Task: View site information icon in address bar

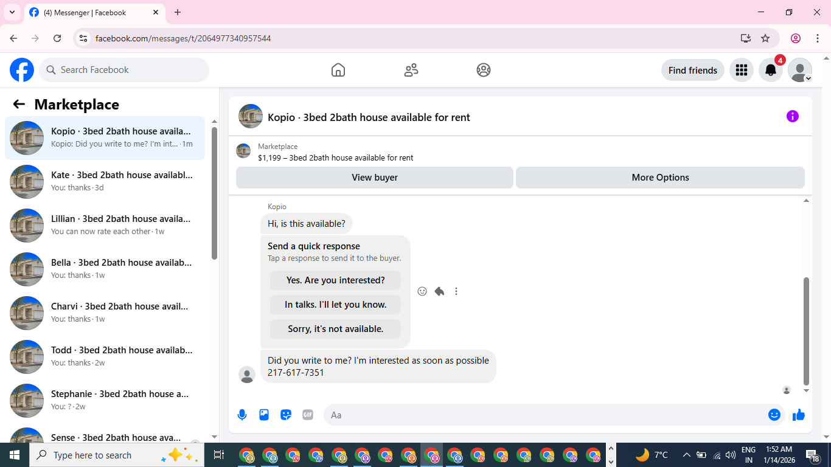Action: pyautogui.click(x=83, y=38)
